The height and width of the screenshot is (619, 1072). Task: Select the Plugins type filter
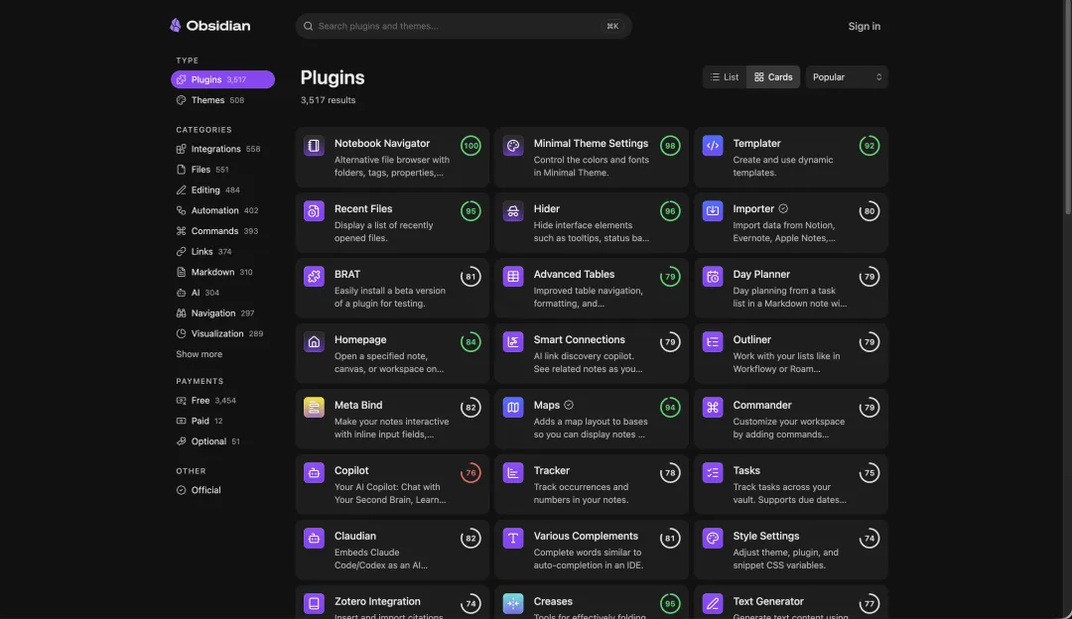pos(223,79)
